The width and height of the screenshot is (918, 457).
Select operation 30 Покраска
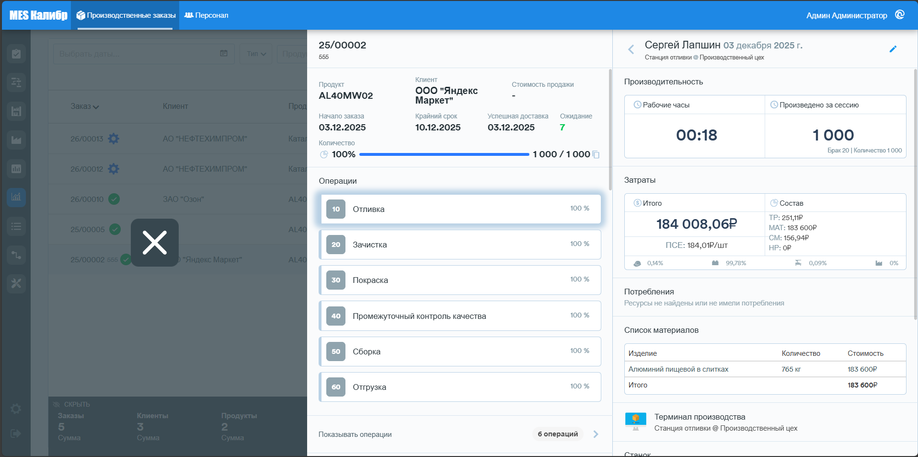[x=460, y=280]
